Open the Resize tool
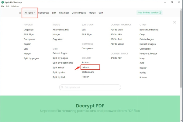This screenshot has height=122, width=183. coord(143,73)
